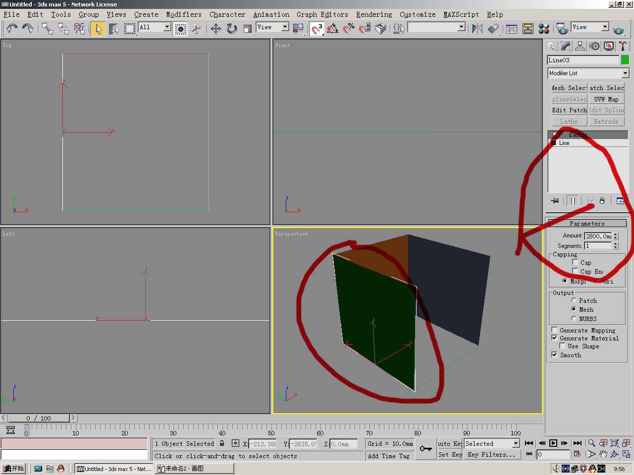Click the UVW Map modifier button

pyautogui.click(x=606, y=99)
